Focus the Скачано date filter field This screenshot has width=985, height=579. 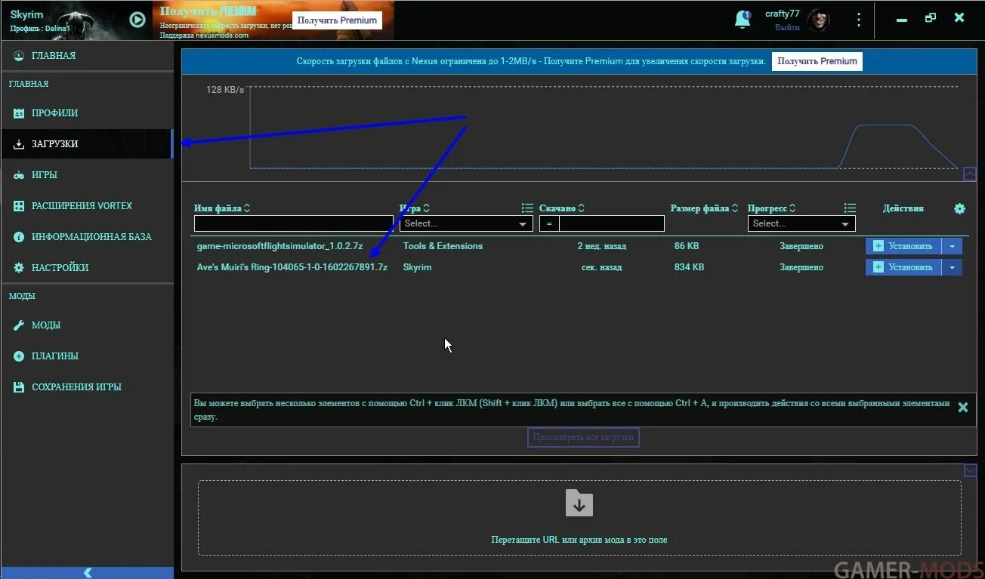[612, 223]
